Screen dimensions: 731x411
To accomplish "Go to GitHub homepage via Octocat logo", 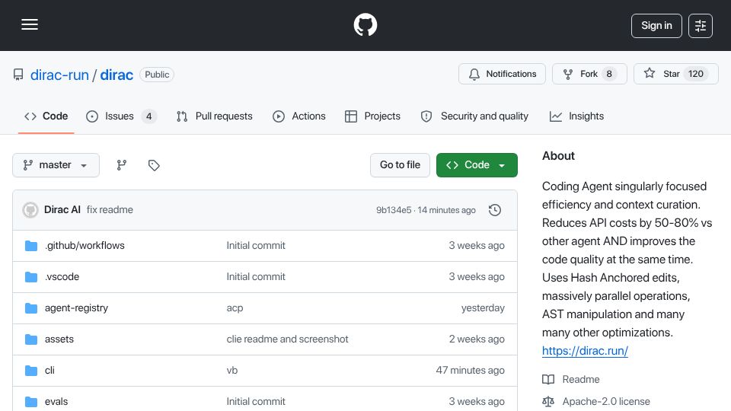I will click(x=365, y=25).
